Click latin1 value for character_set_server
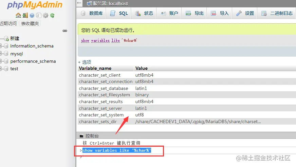This screenshot has width=296, height=167. [141, 108]
